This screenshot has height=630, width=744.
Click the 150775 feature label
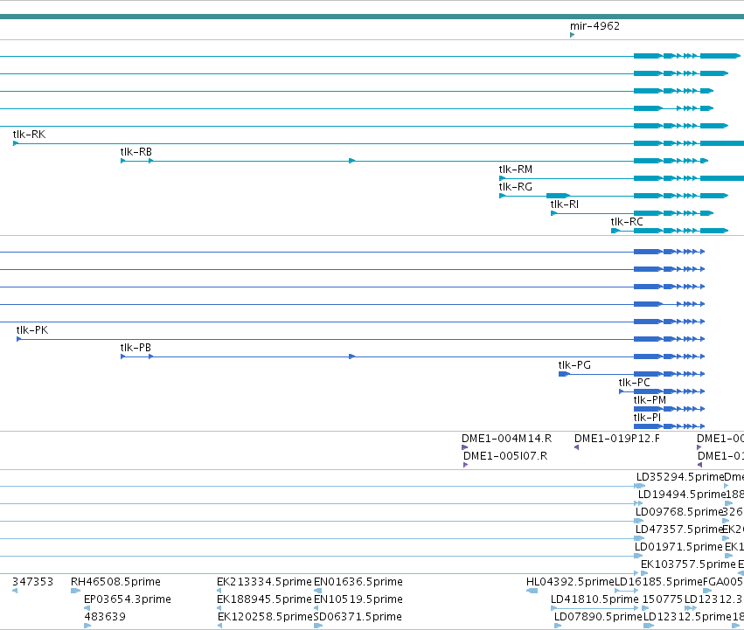pos(662,599)
